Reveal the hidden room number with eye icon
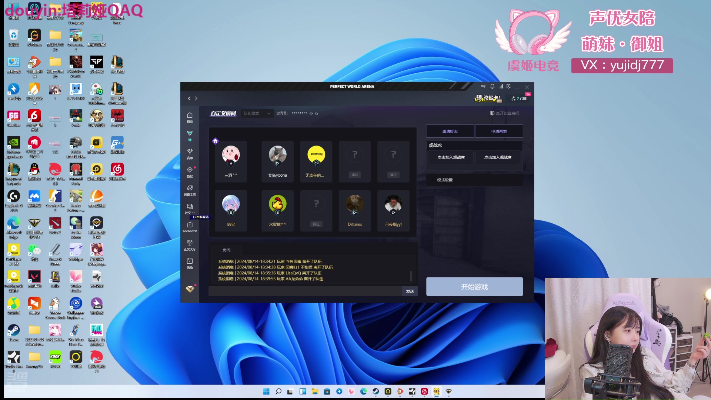Image resolution: width=711 pixels, height=400 pixels. tap(311, 113)
